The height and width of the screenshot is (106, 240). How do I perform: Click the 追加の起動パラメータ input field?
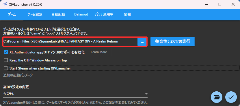click(x=75, y=75)
